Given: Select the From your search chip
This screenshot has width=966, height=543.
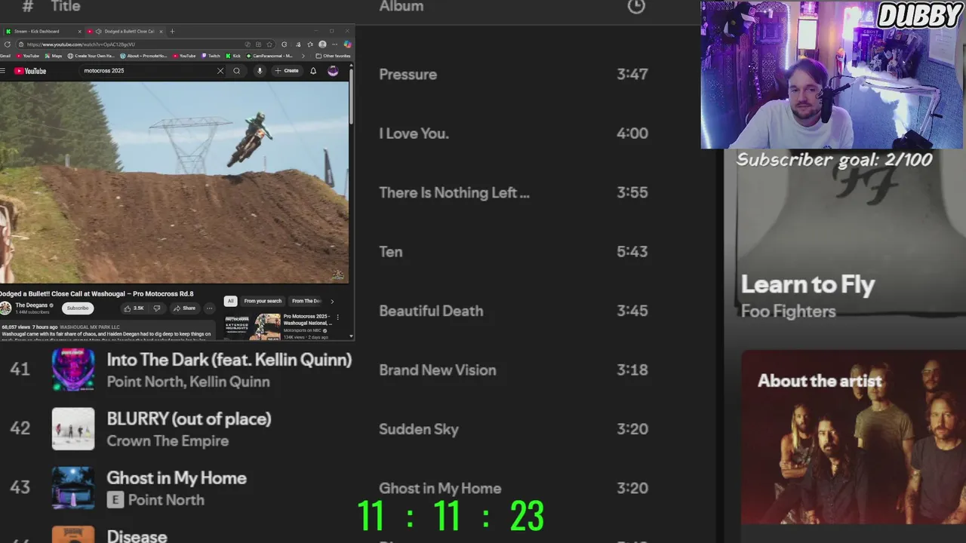Looking at the screenshot, I should (263, 301).
